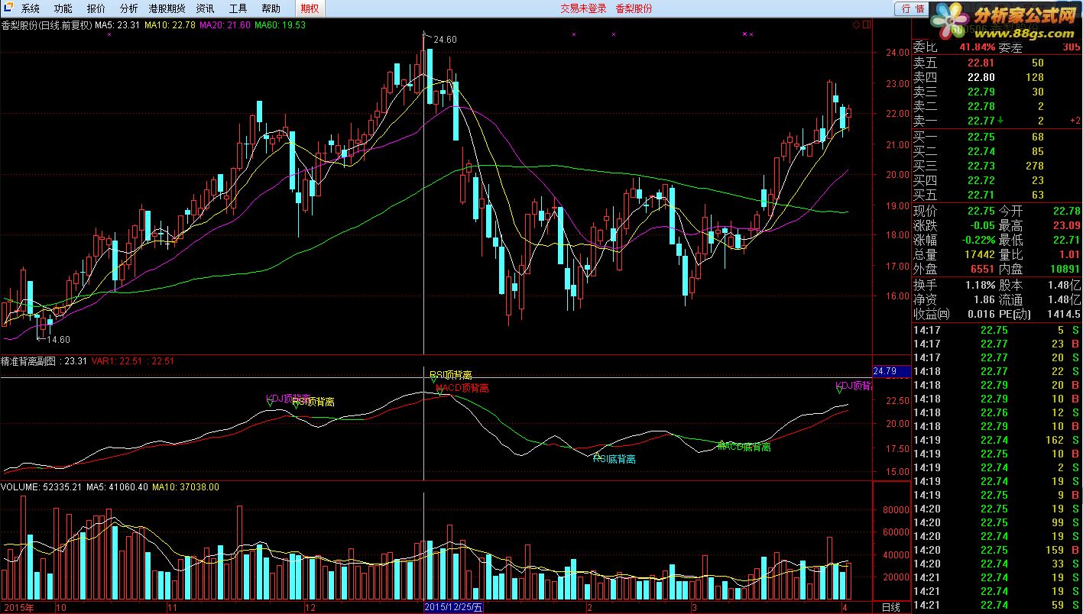1083x614 pixels.
Task: Click the 交易未登录 status text
Action: [583, 8]
